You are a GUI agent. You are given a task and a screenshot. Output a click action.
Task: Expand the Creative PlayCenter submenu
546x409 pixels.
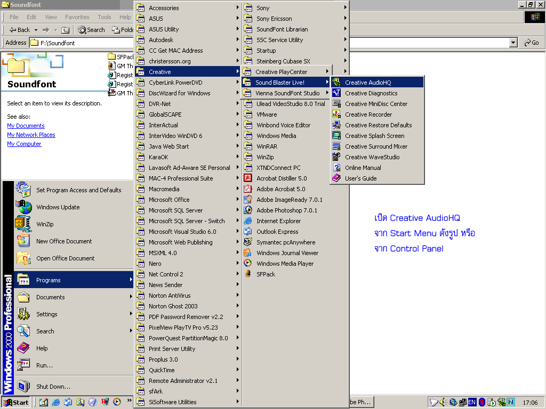[286, 72]
